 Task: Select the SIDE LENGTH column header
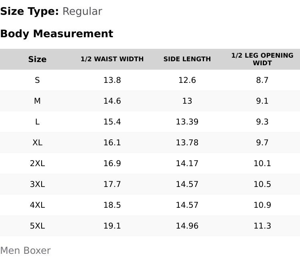tap(187, 59)
